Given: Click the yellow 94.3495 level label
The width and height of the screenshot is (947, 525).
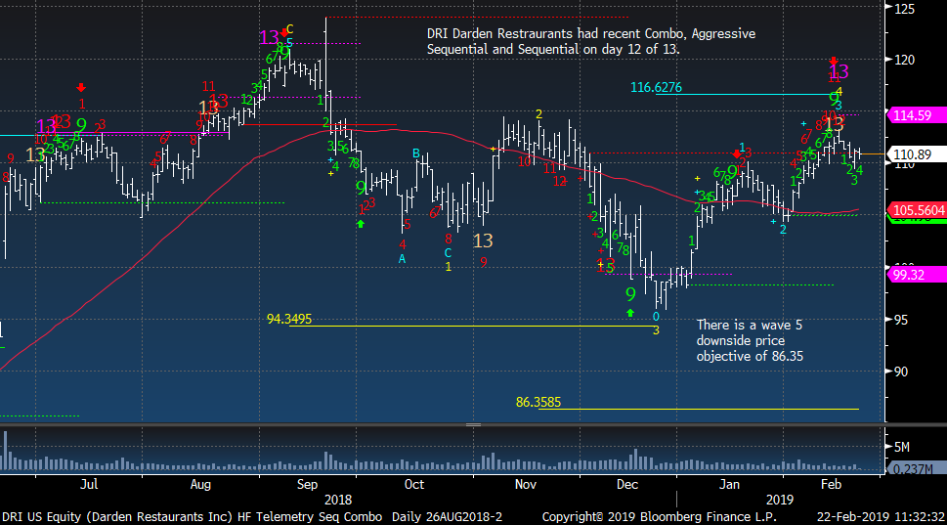Looking at the screenshot, I should (289, 319).
